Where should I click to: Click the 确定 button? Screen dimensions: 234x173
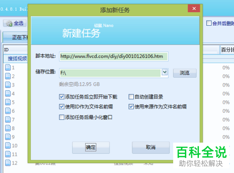91,147
